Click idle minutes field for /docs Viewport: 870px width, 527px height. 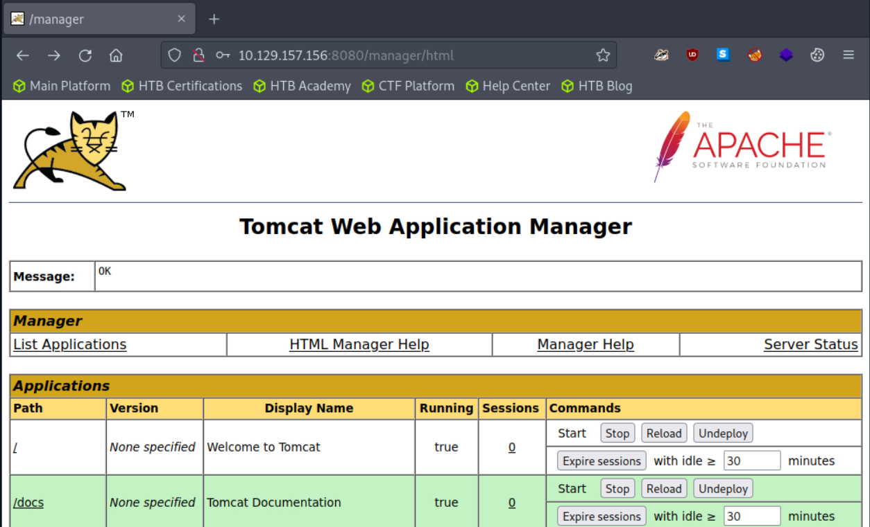click(752, 516)
